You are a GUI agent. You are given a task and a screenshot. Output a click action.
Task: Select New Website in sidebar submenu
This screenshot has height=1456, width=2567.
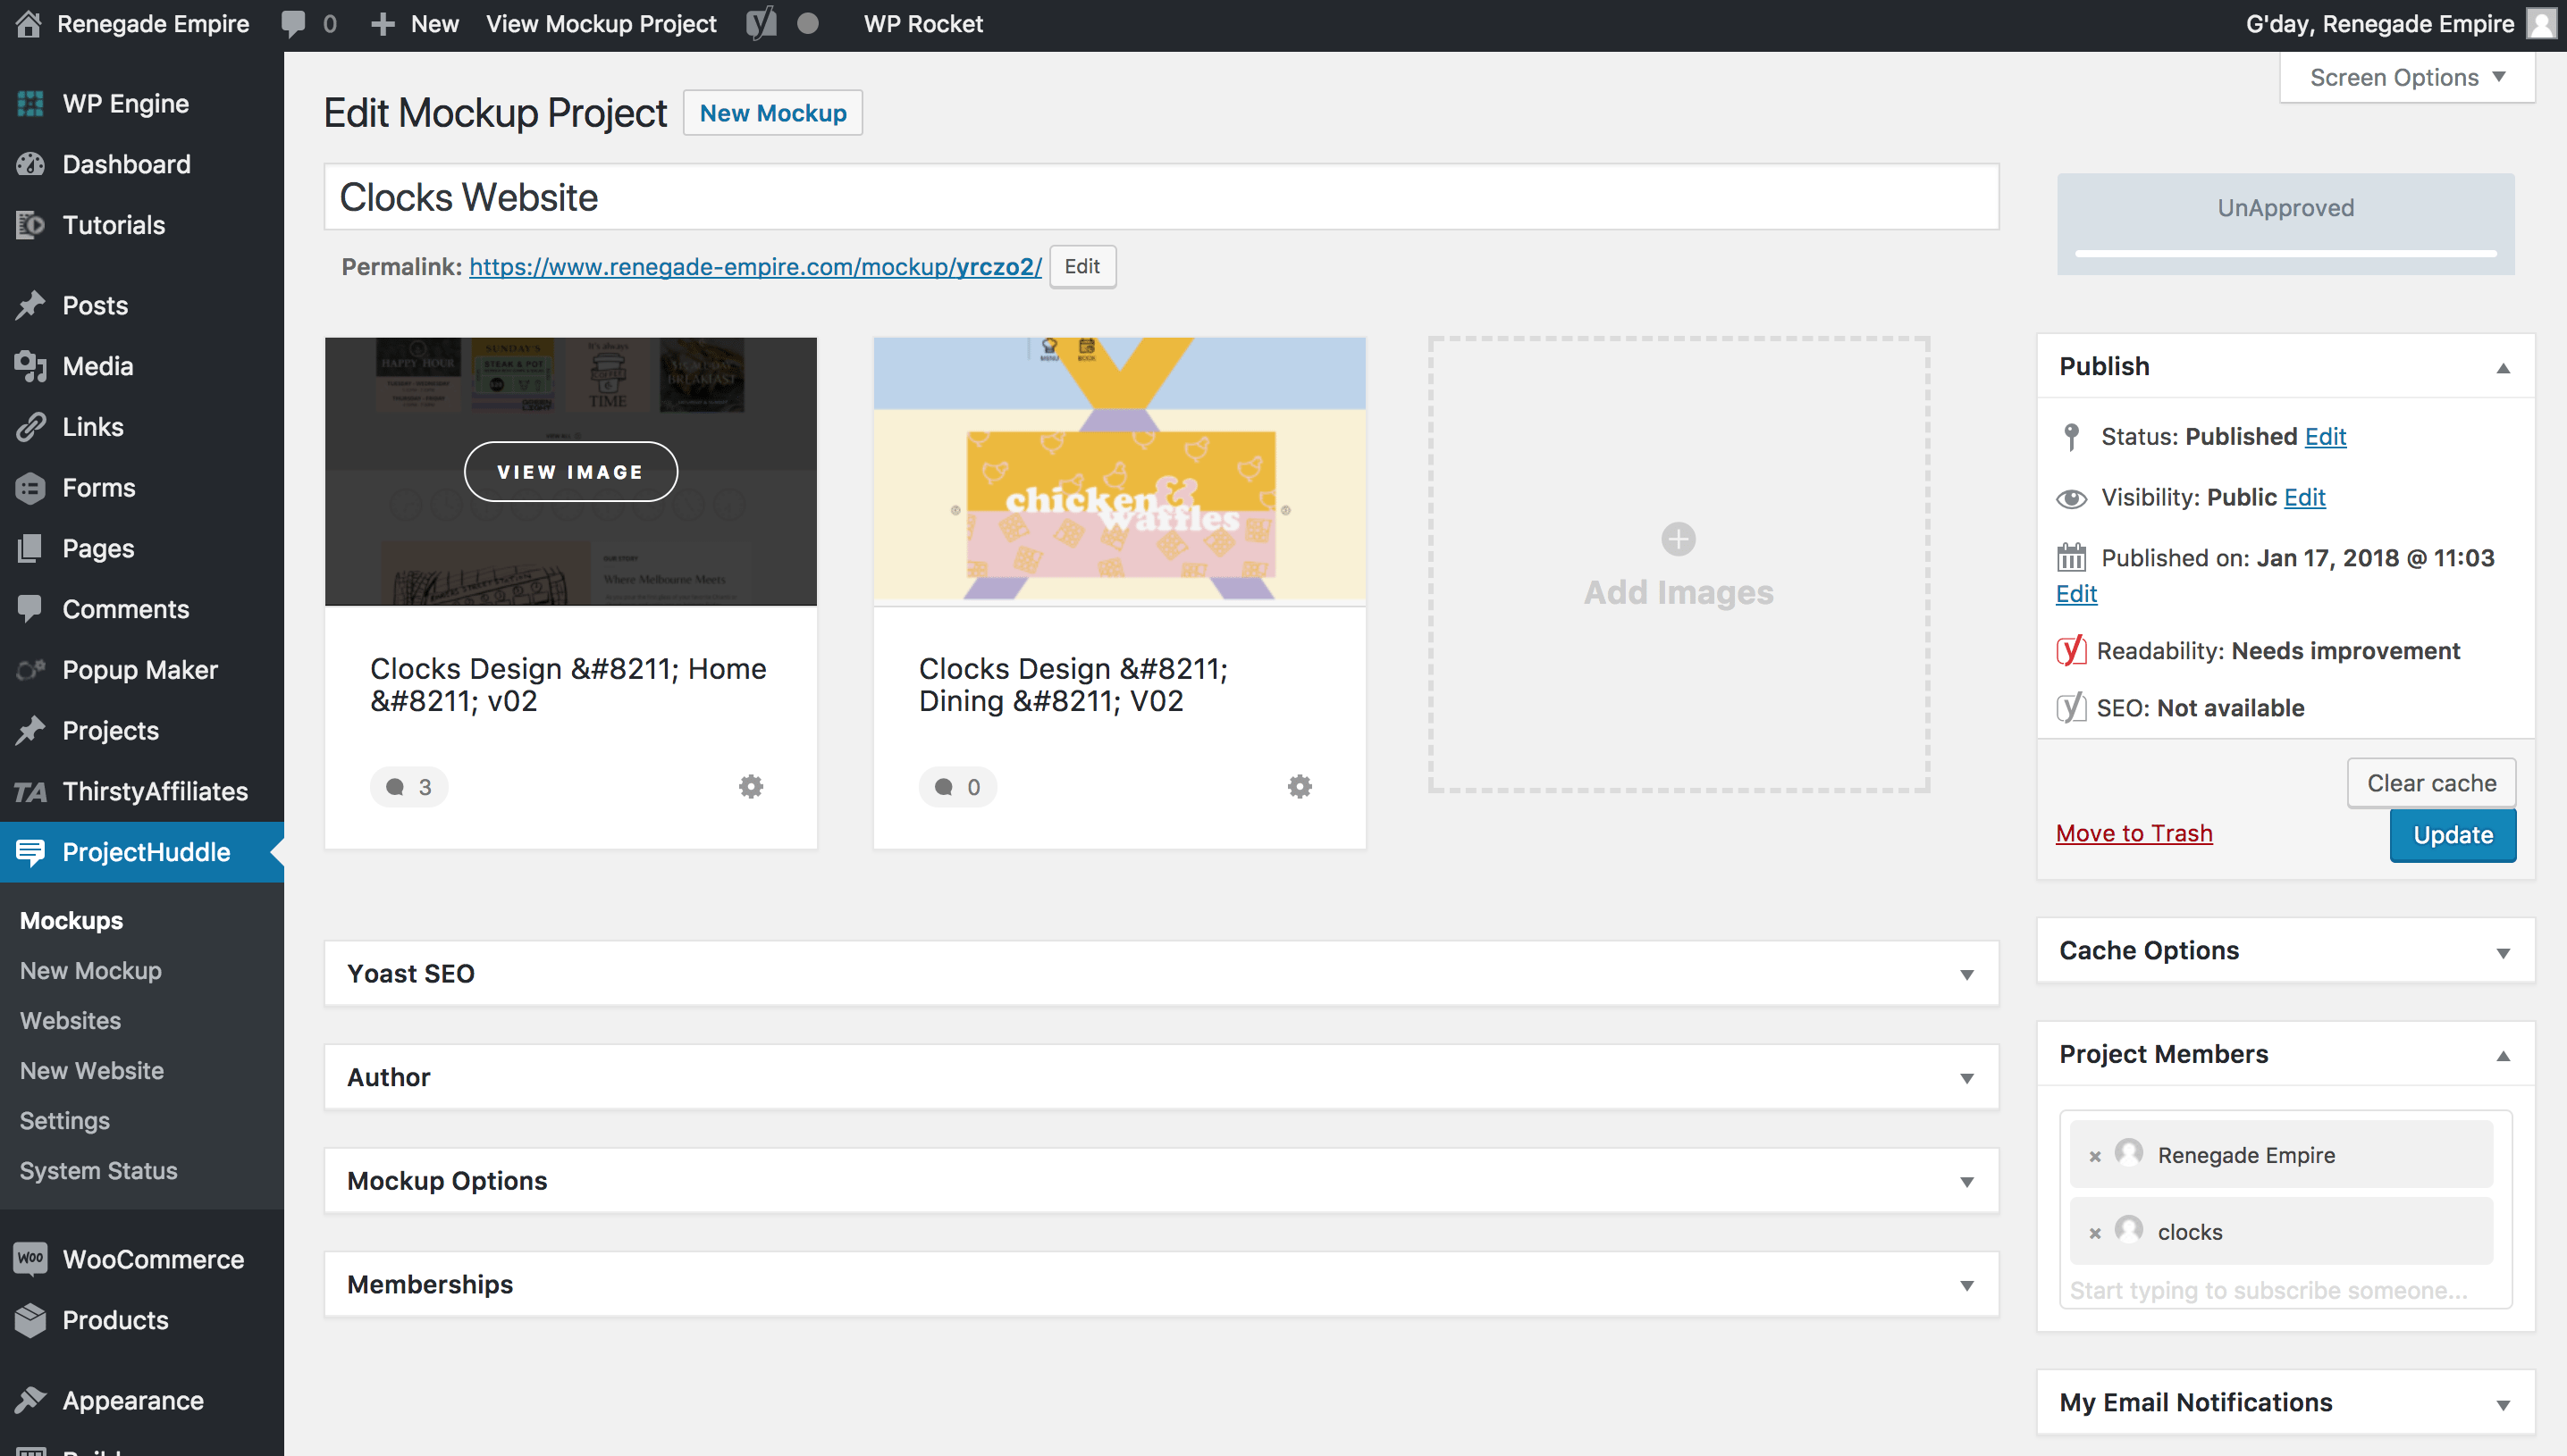pos(91,1070)
